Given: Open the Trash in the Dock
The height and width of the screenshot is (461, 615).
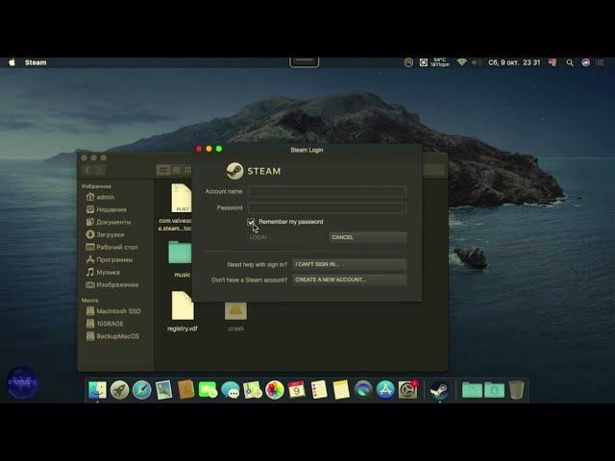Looking at the screenshot, I should tap(517, 390).
